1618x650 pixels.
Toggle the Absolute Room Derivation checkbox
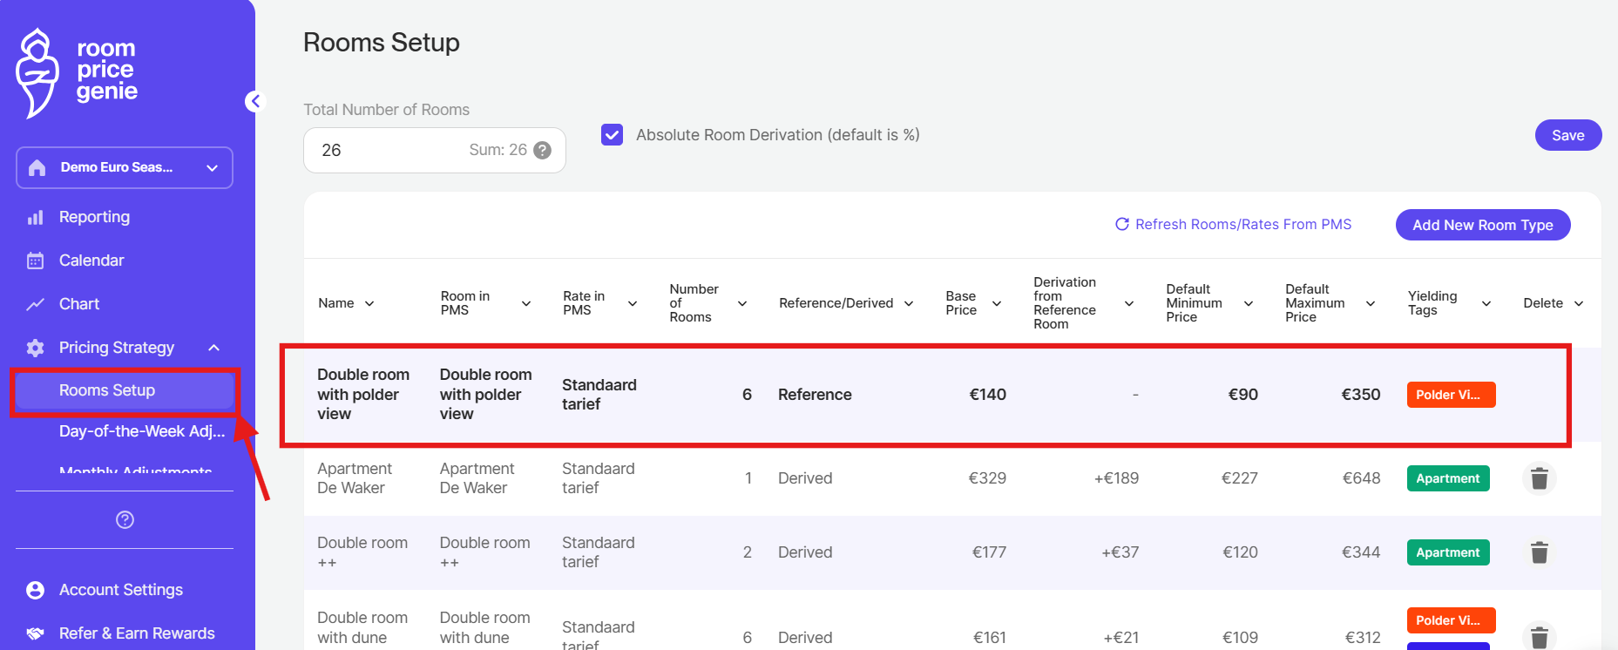(x=613, y=135)
